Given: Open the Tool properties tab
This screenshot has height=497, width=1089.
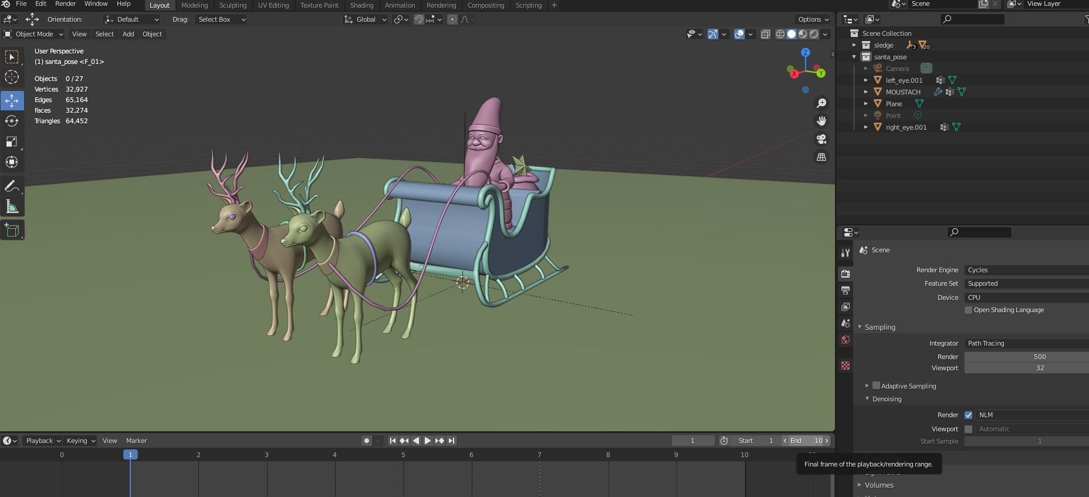Looking at the screenshot, I should (846, 253).
